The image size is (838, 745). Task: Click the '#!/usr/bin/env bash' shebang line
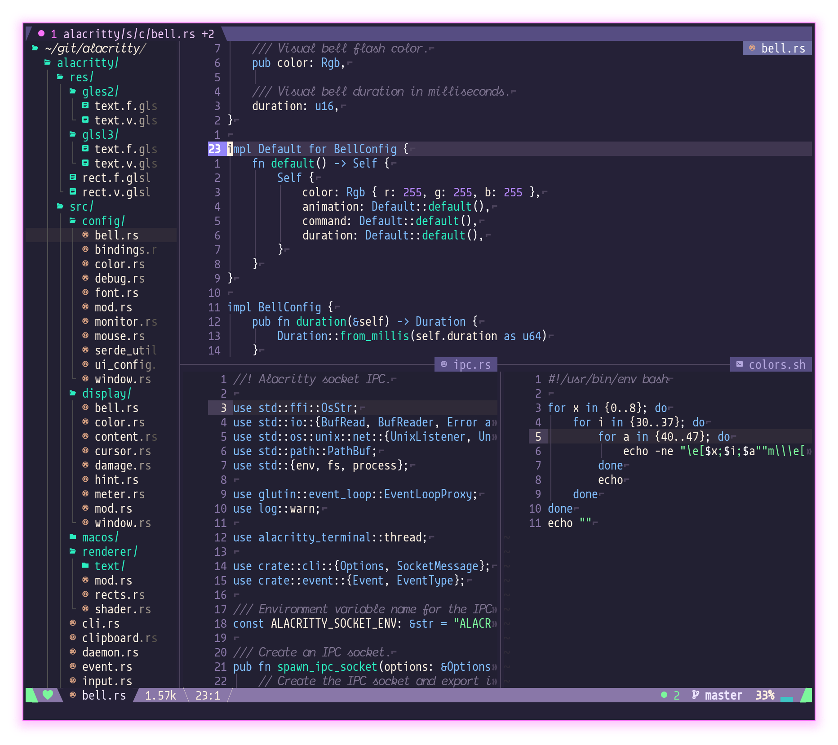(608, 379)
